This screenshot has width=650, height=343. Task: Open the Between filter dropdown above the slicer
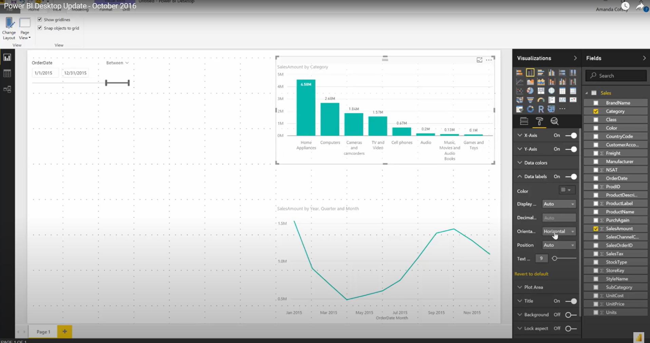tap(117, 63)
